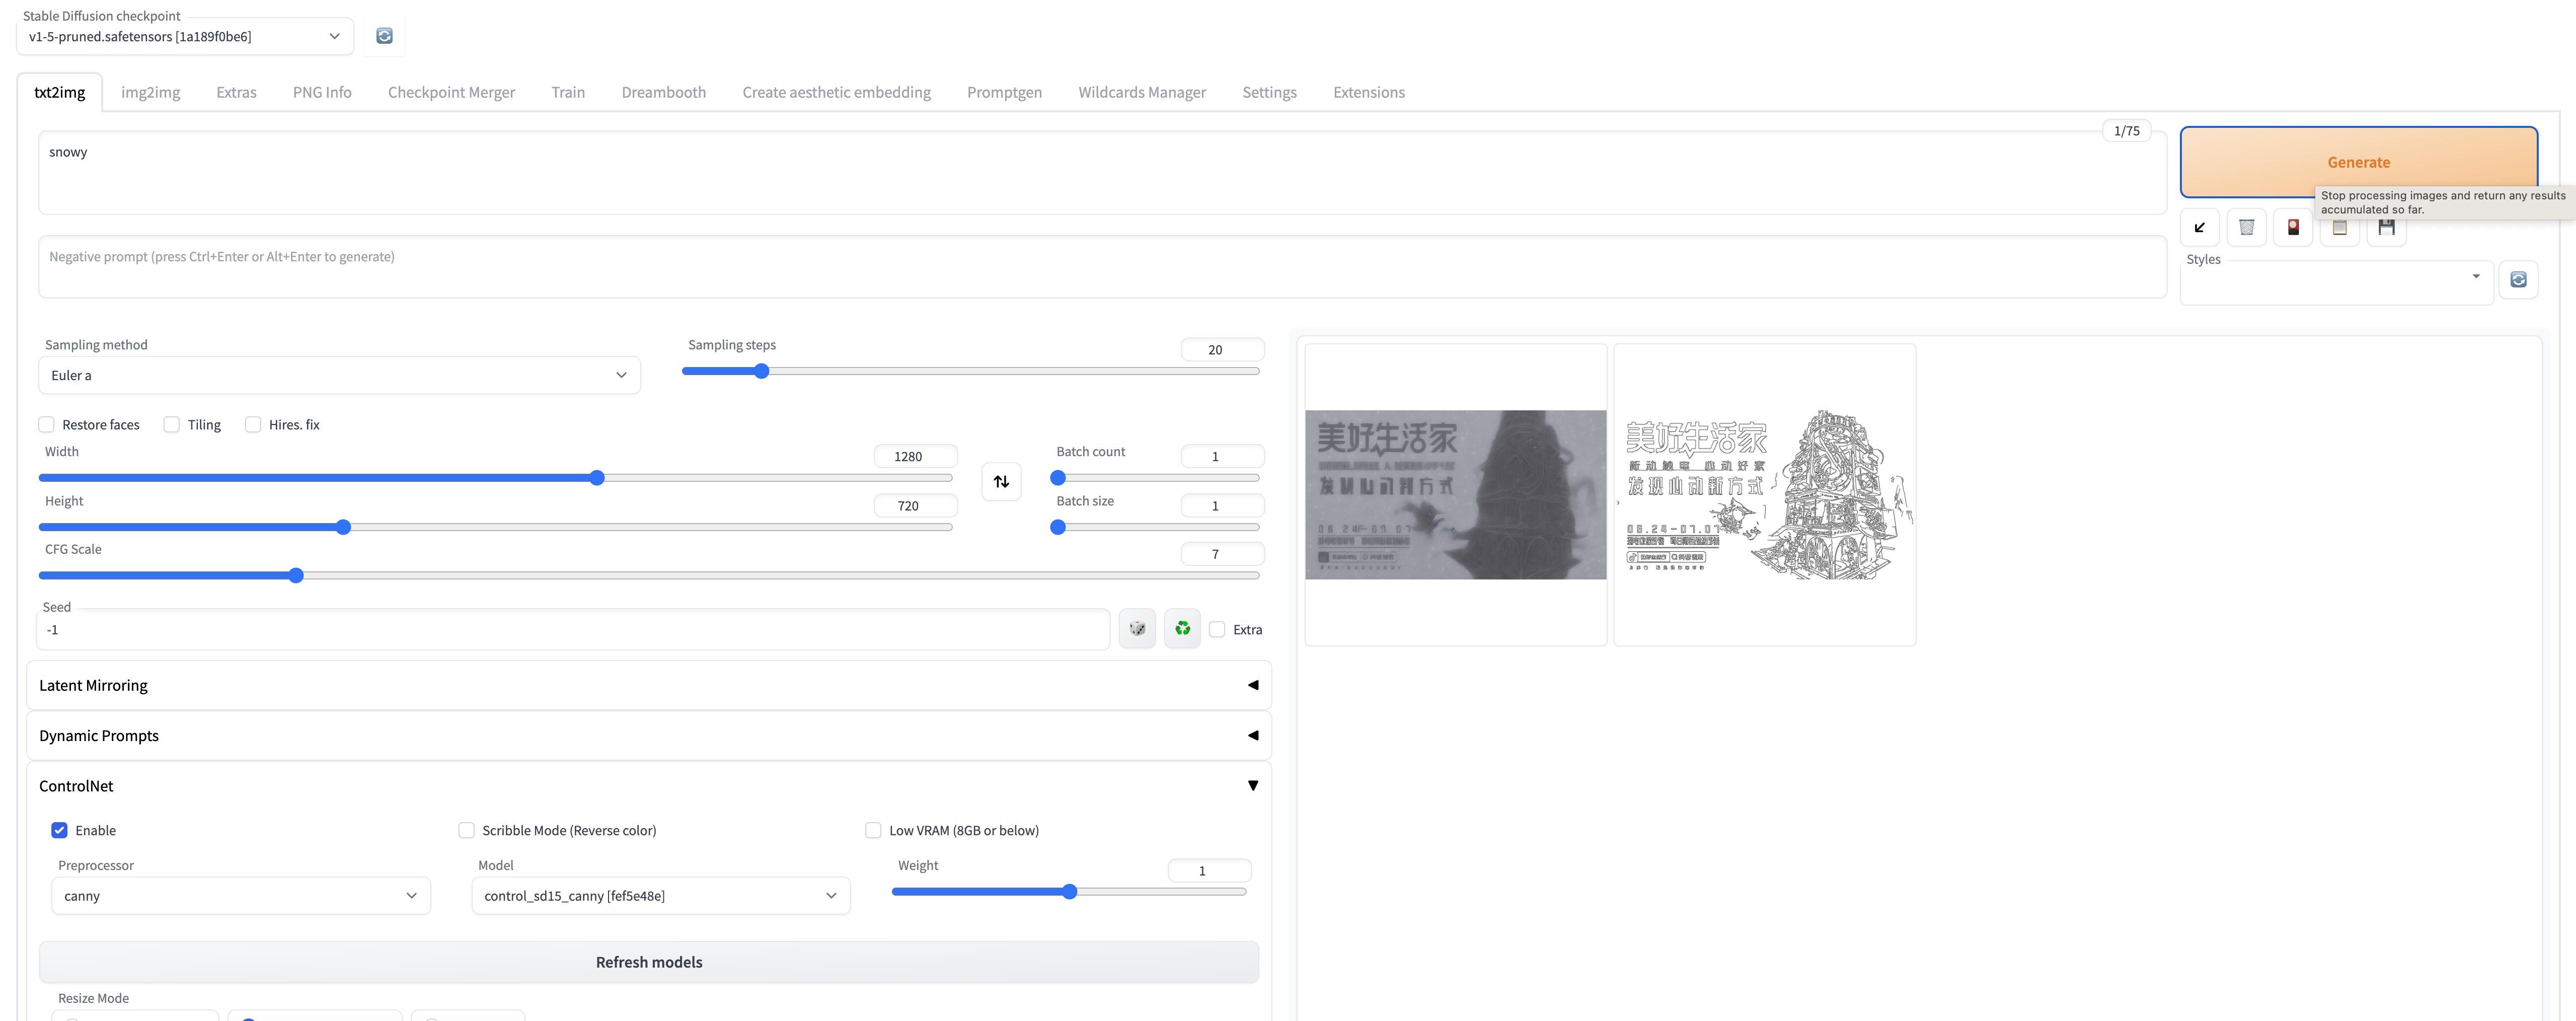2576x1021 pixels.
Task: Click the arrow icon to read generation parameters
Action: [2199, 228]
